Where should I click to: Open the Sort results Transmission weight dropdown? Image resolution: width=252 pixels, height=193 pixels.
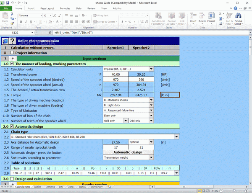(151, 157)
